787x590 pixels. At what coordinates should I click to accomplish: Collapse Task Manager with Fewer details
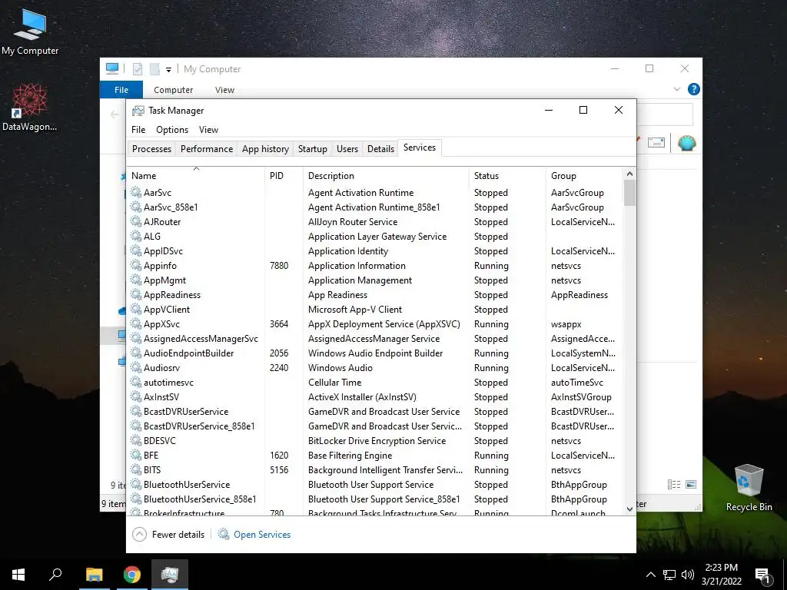(x=168, y=535)
